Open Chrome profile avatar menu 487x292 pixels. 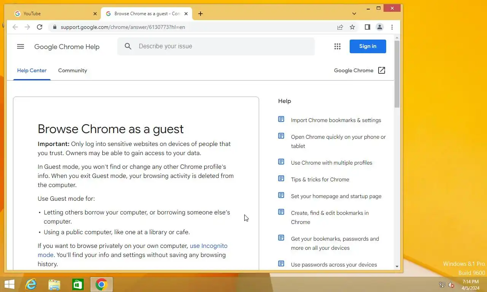(380, 27)
